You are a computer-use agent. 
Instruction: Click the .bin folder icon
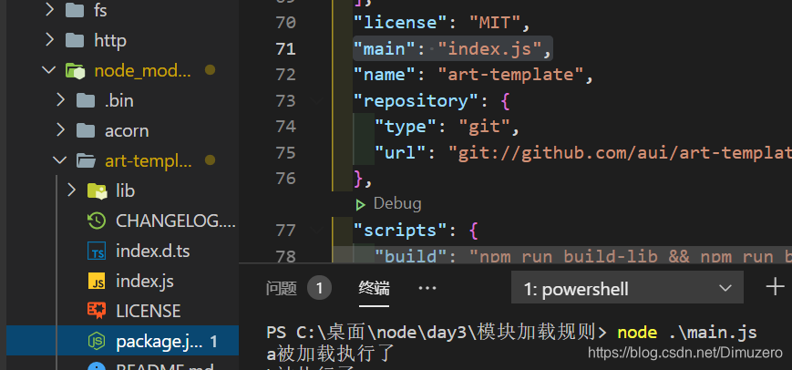[x=86, y=100]
